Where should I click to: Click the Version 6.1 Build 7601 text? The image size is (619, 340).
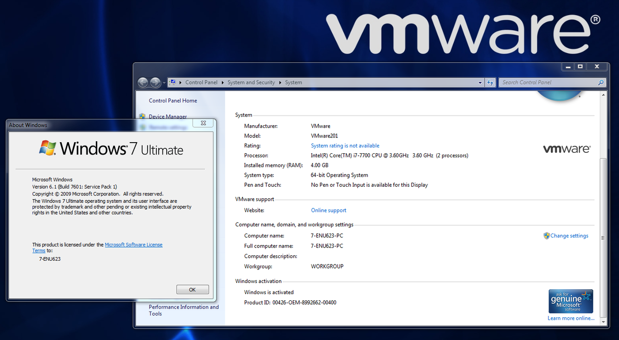[x=74, y=187]
